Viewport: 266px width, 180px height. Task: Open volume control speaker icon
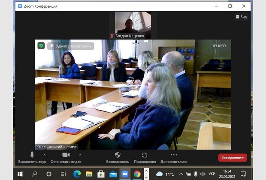click(x=203, y=174)
